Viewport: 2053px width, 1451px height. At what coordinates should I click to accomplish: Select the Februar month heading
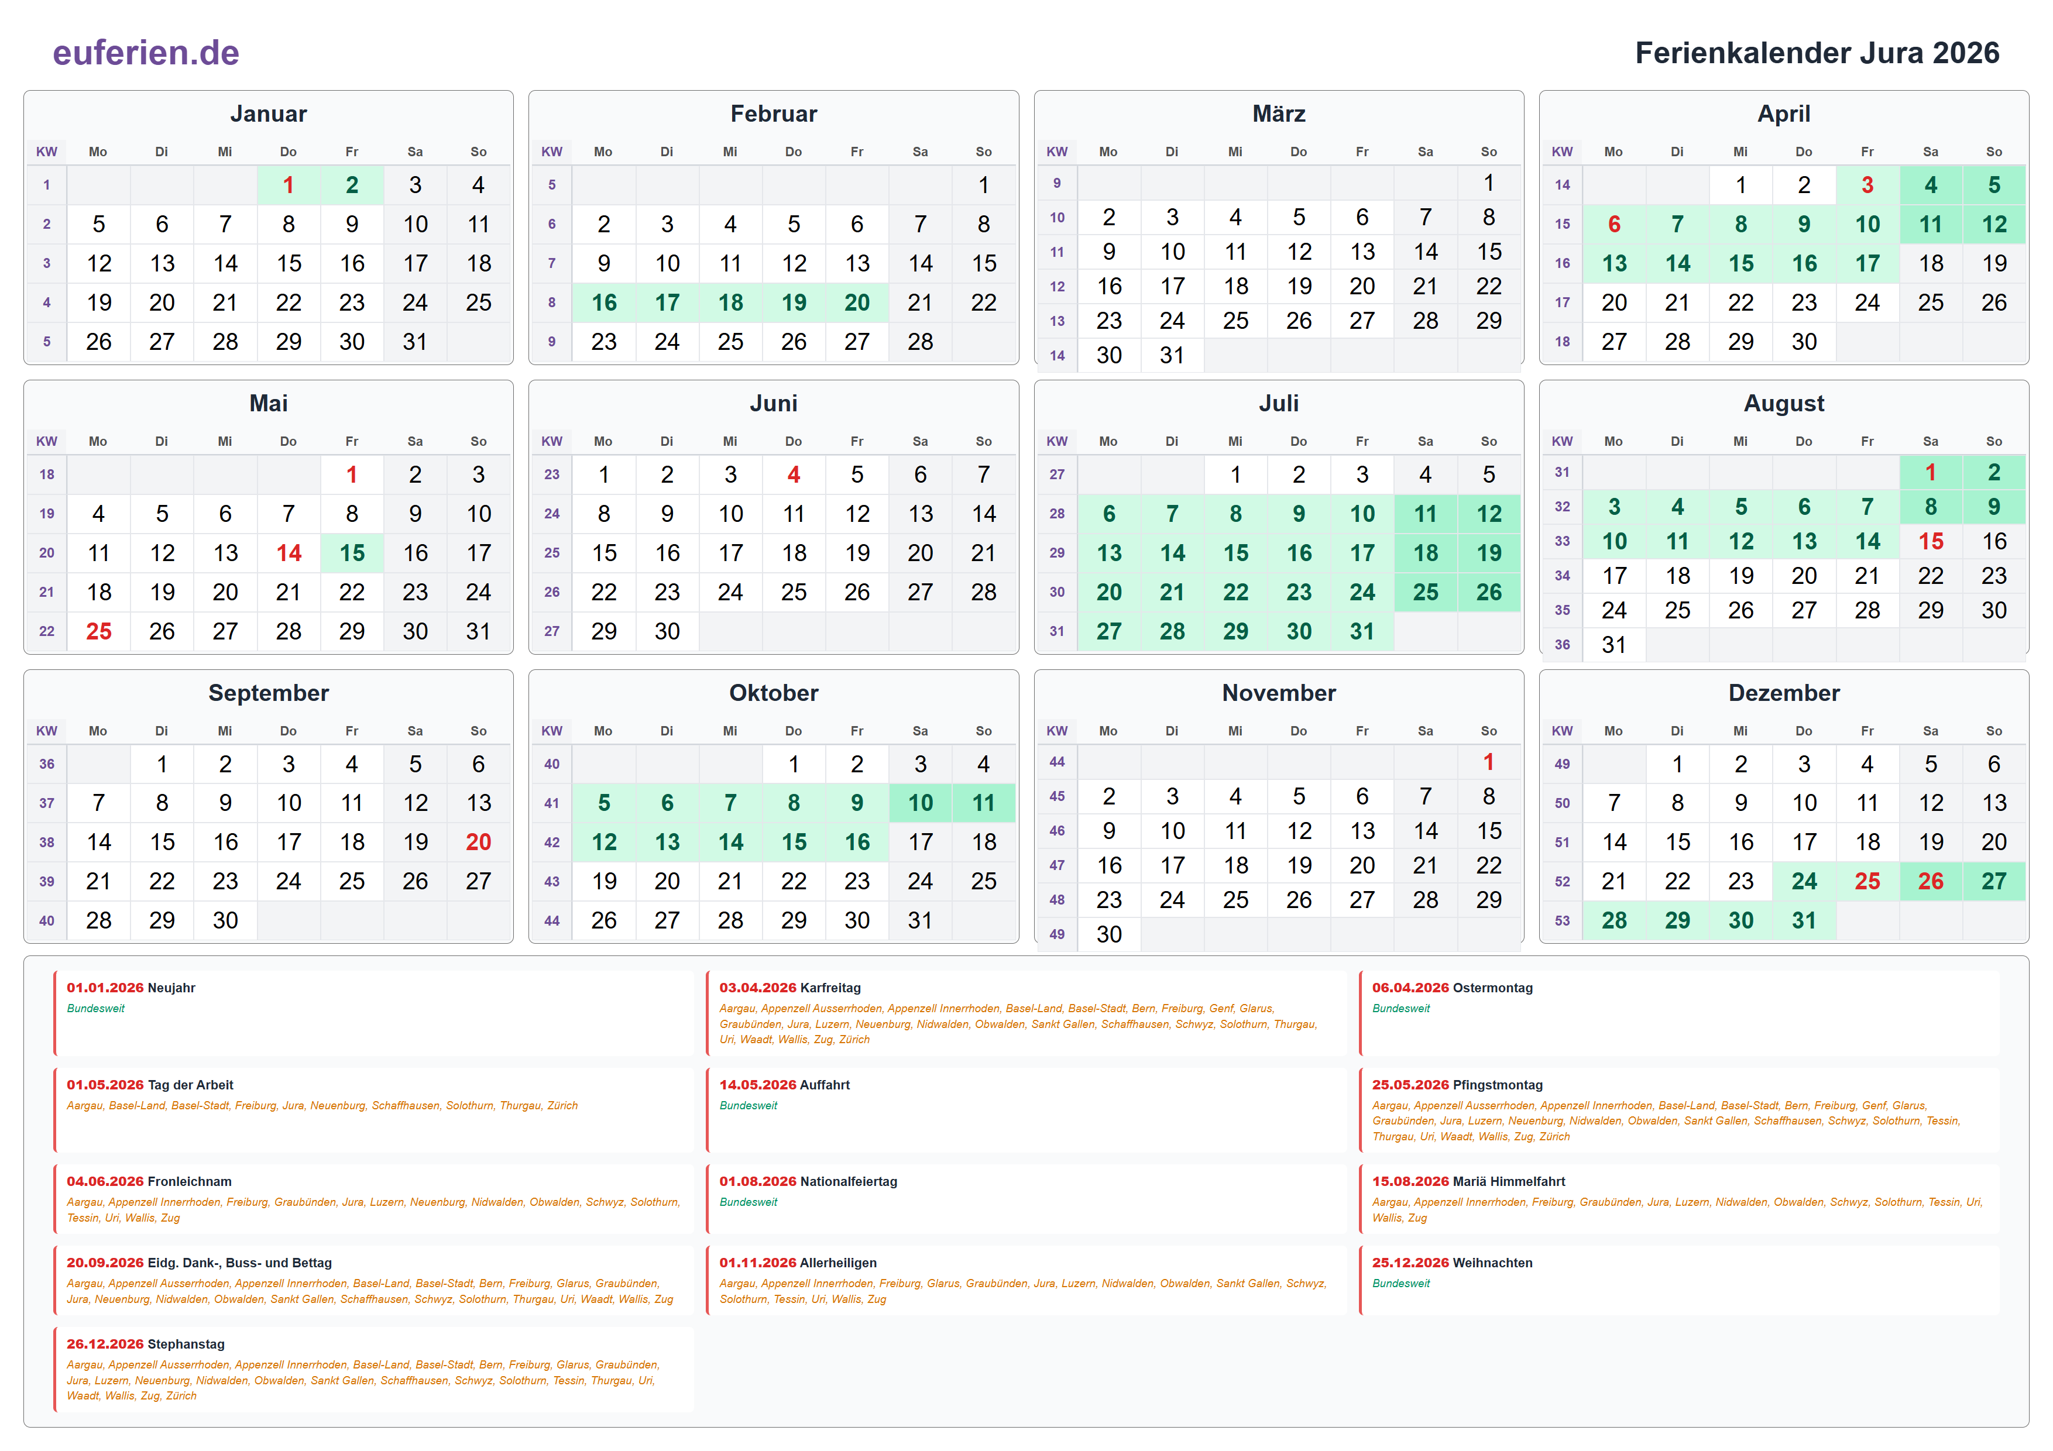point(774,114)
